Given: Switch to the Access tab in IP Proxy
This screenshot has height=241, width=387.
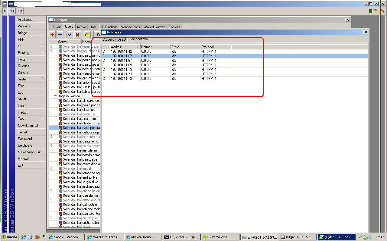Looking at the screenshot, I should point(109,39).
